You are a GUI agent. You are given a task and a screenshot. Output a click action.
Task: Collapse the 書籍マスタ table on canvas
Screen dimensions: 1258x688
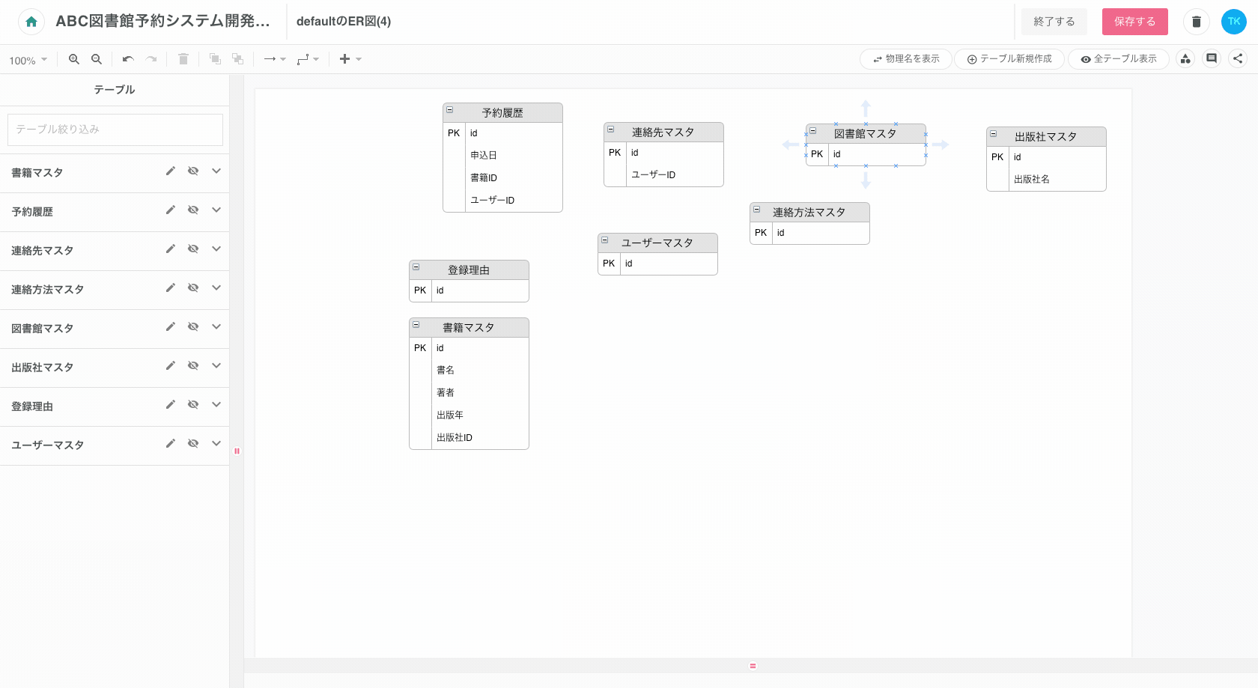point(416,326)
